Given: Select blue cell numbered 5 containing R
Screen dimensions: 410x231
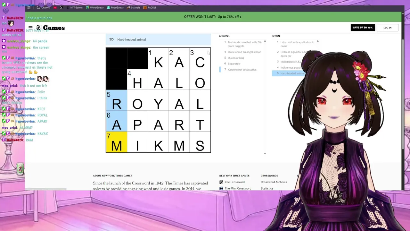Looking at the screenshot, I should click(117, 100).
